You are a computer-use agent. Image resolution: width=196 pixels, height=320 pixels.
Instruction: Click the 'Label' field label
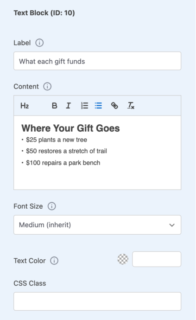(22, 43)
